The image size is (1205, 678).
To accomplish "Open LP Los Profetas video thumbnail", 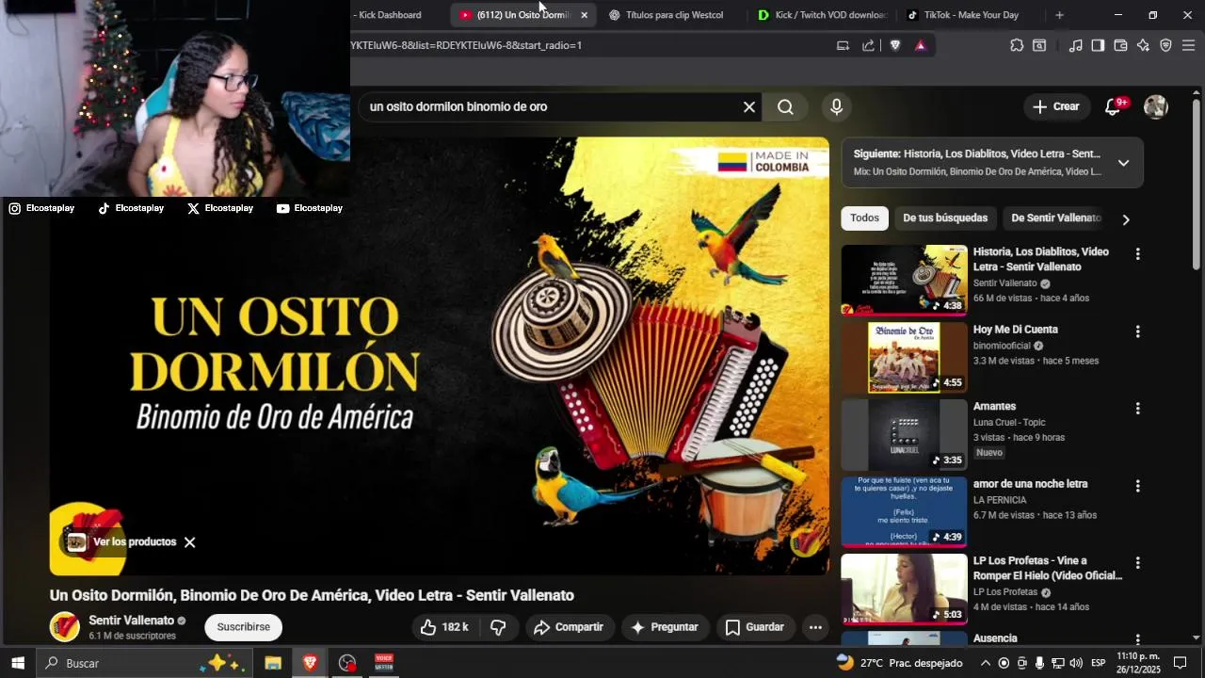I will (904, 589).
